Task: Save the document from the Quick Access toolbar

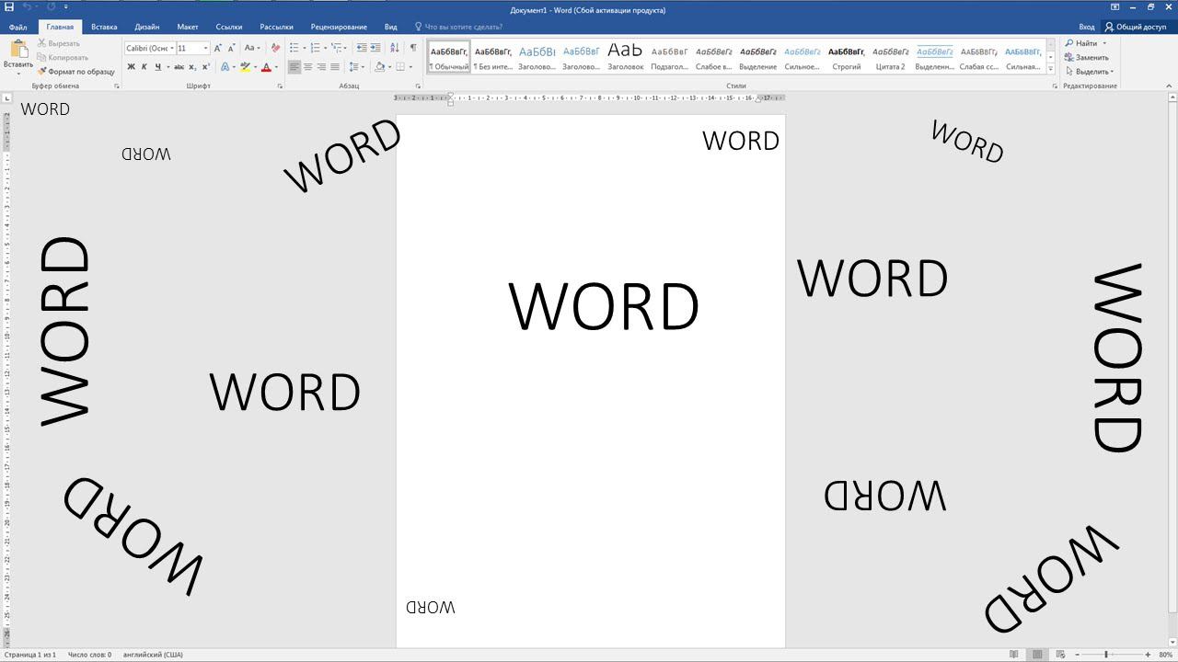Action: [8, 6]
